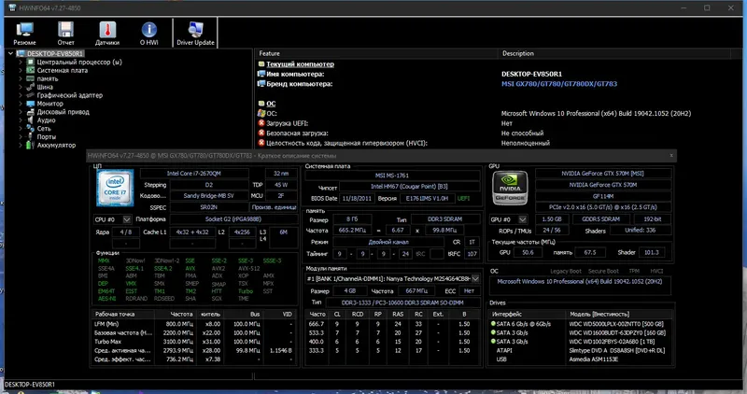The image size is (747, 394).
Task: Click the icon beside Шина
Action: click(31, 87)
